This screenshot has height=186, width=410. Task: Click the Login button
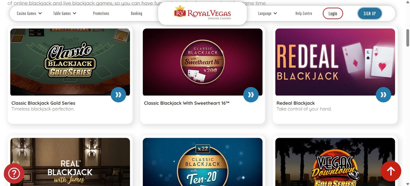tap(333, 13)
